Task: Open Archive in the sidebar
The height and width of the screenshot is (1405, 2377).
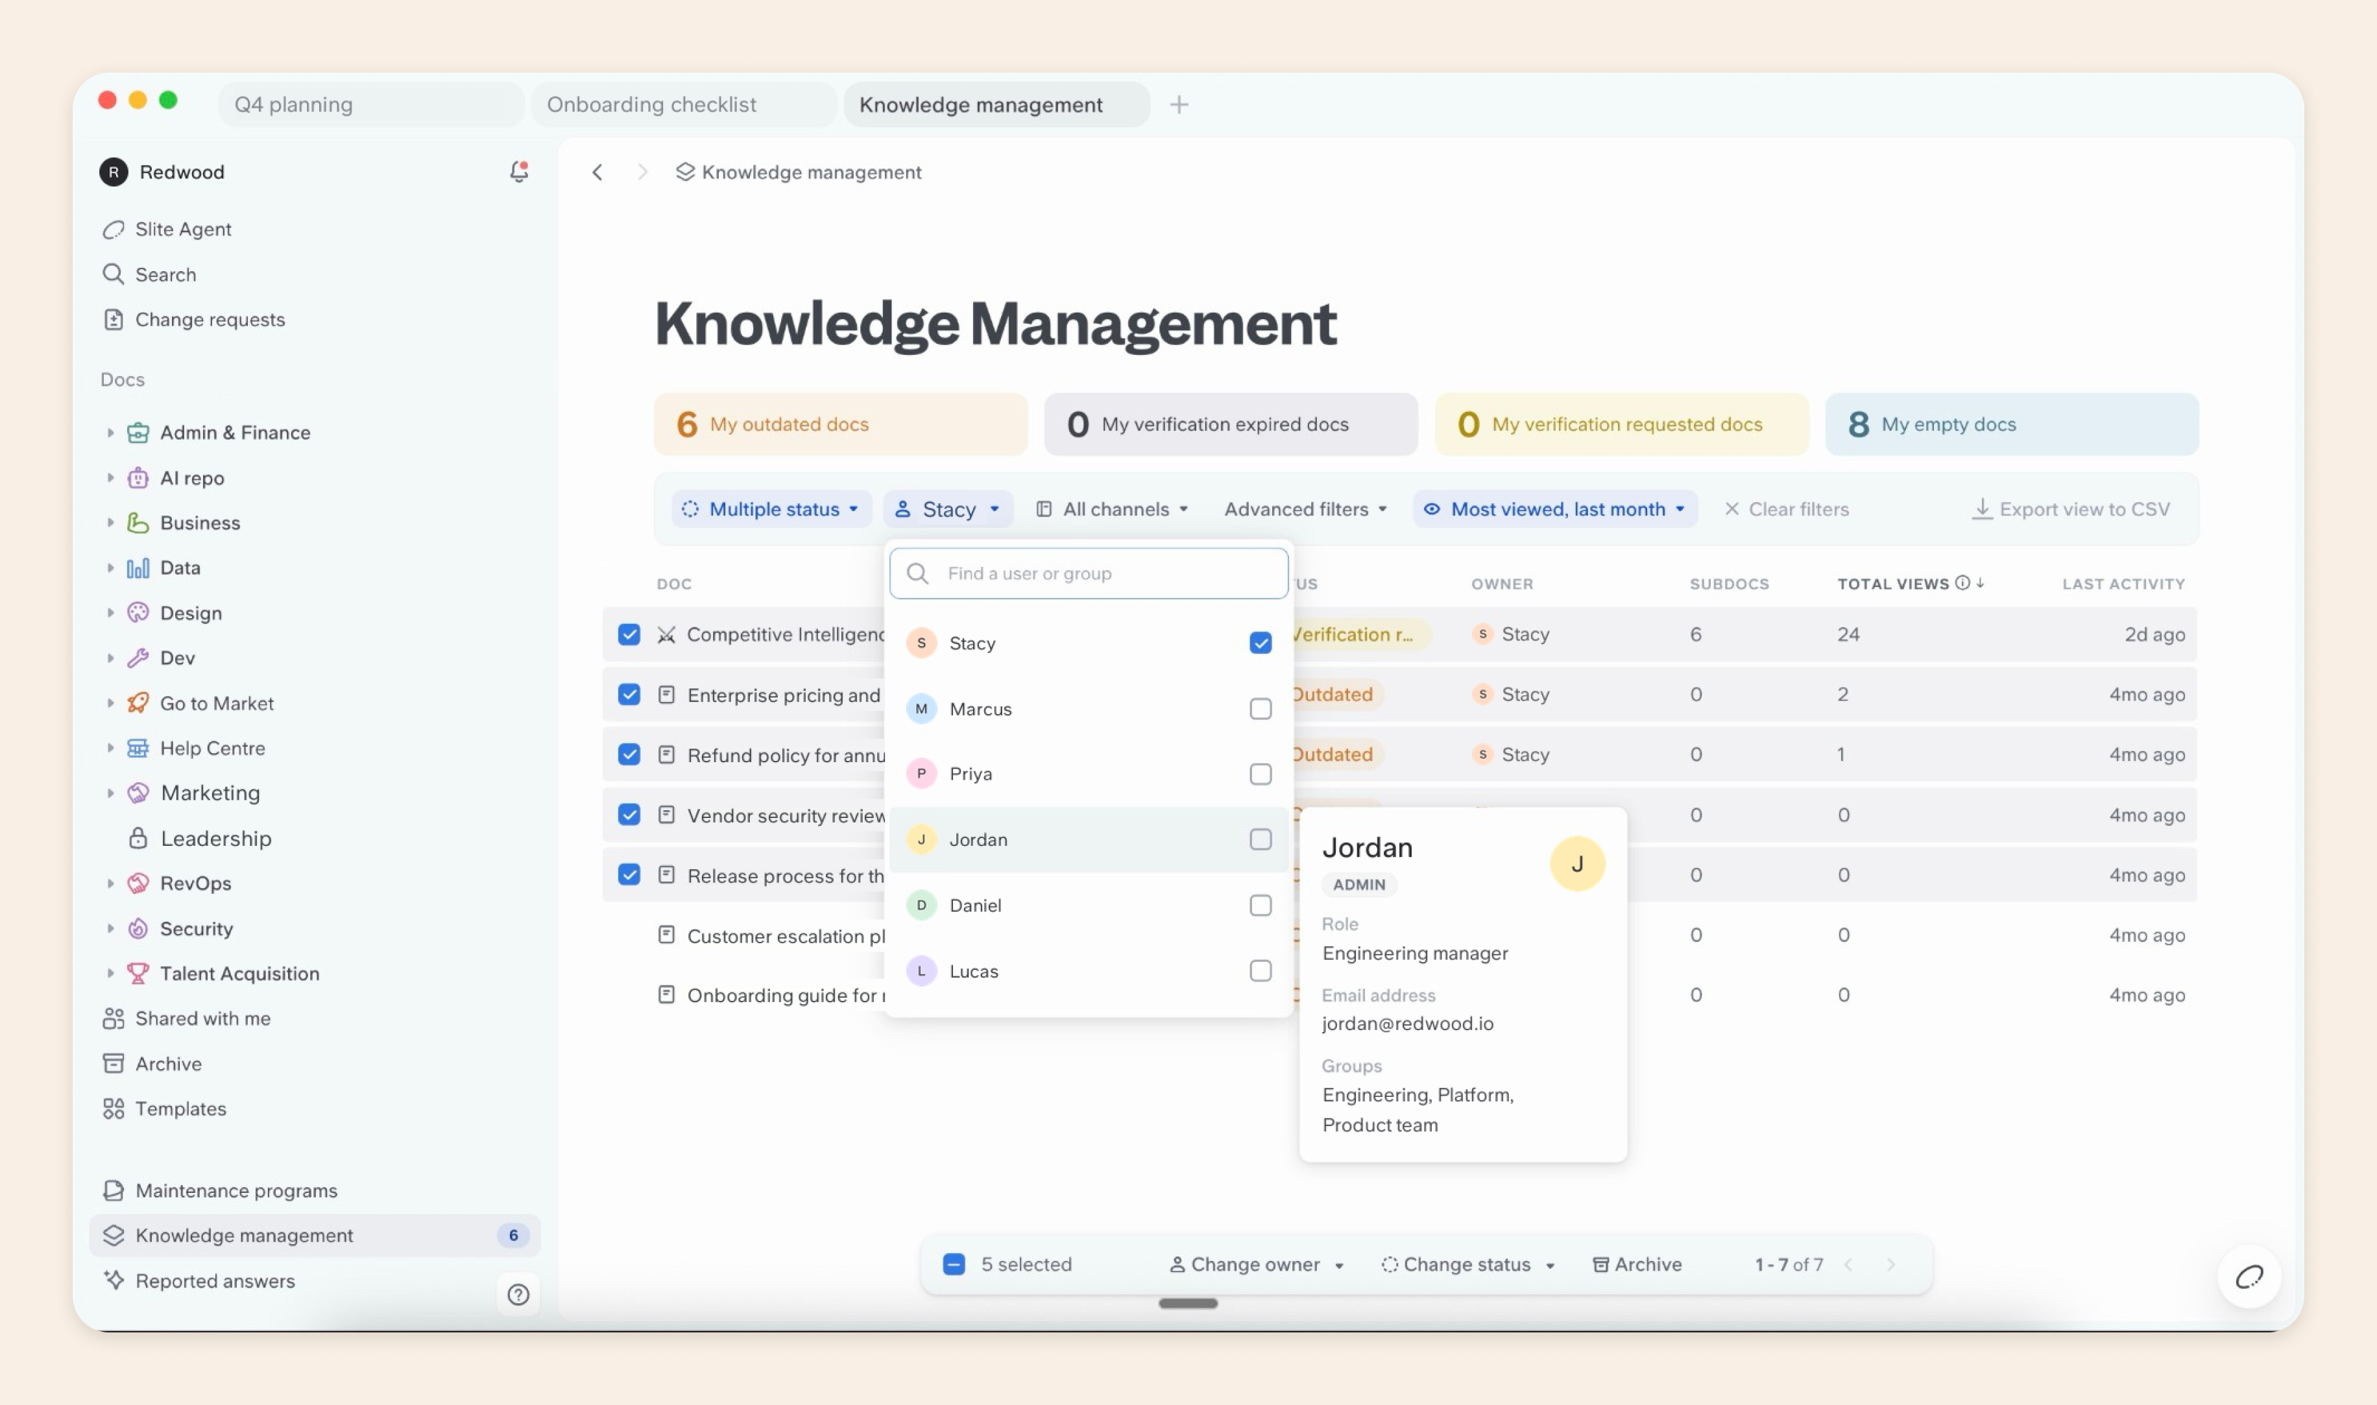Action: point(151,1063)
